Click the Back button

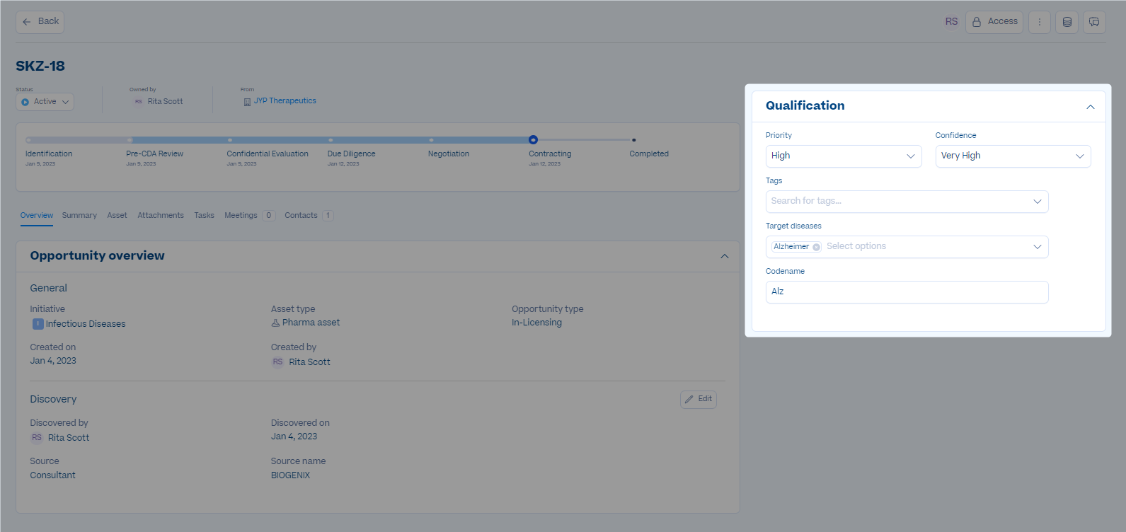point(40,22)
